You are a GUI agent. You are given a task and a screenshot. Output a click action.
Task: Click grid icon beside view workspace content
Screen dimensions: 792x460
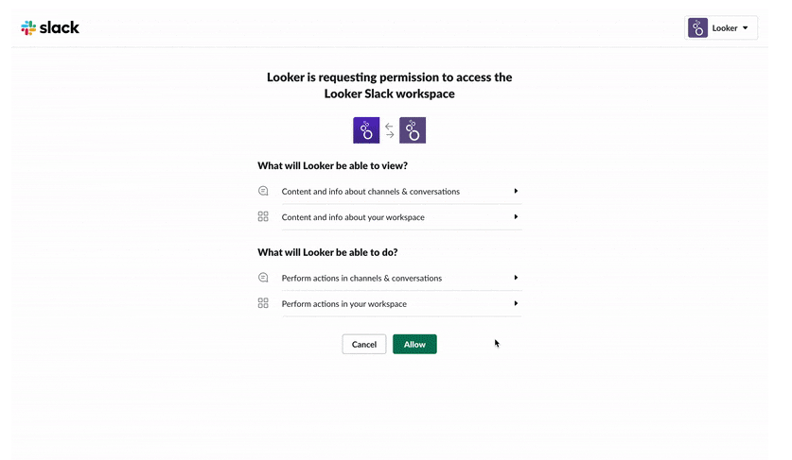263,216
